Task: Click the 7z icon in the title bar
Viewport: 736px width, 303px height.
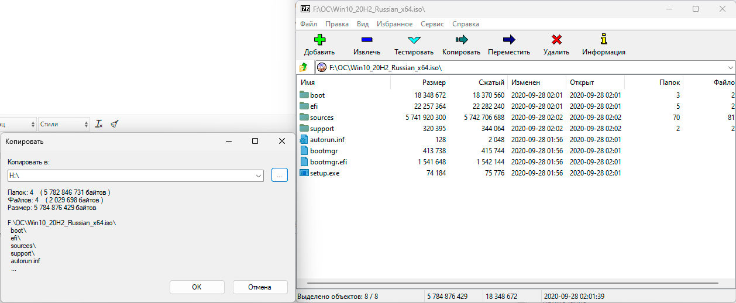Action: (x=305, y=9)
